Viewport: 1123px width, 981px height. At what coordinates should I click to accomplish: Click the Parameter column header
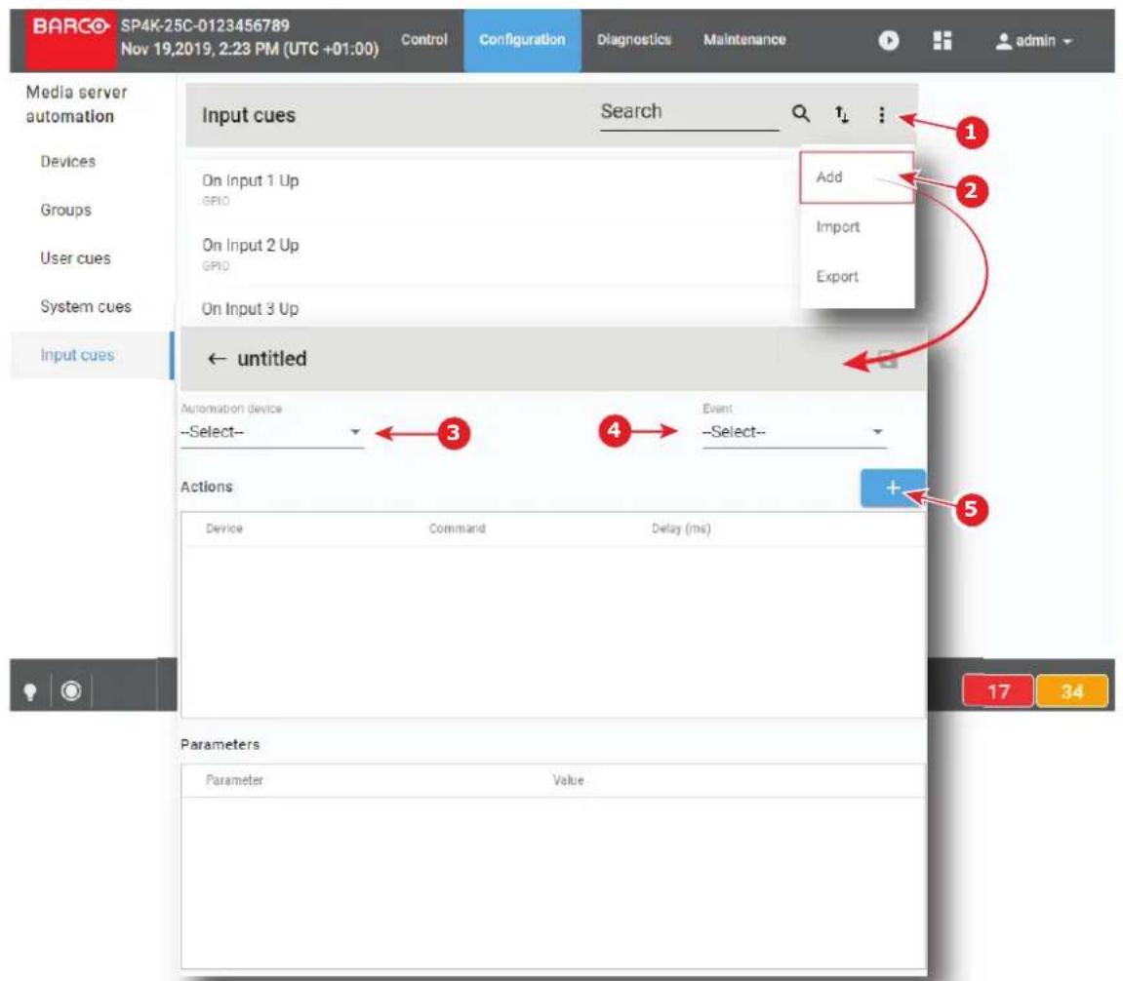point(234,780)
